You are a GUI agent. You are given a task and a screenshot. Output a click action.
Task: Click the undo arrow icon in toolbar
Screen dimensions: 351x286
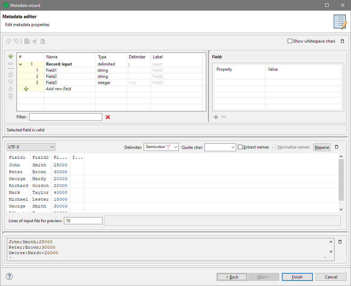point(9,41)
